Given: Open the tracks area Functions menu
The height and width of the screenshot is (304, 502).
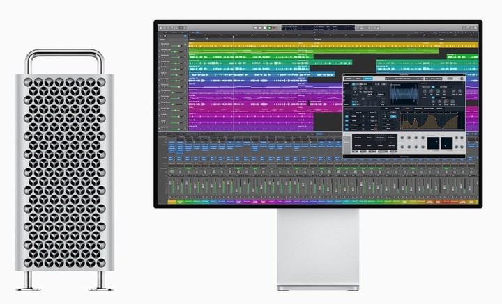Looking at the screenshot, I should point(174,33).
